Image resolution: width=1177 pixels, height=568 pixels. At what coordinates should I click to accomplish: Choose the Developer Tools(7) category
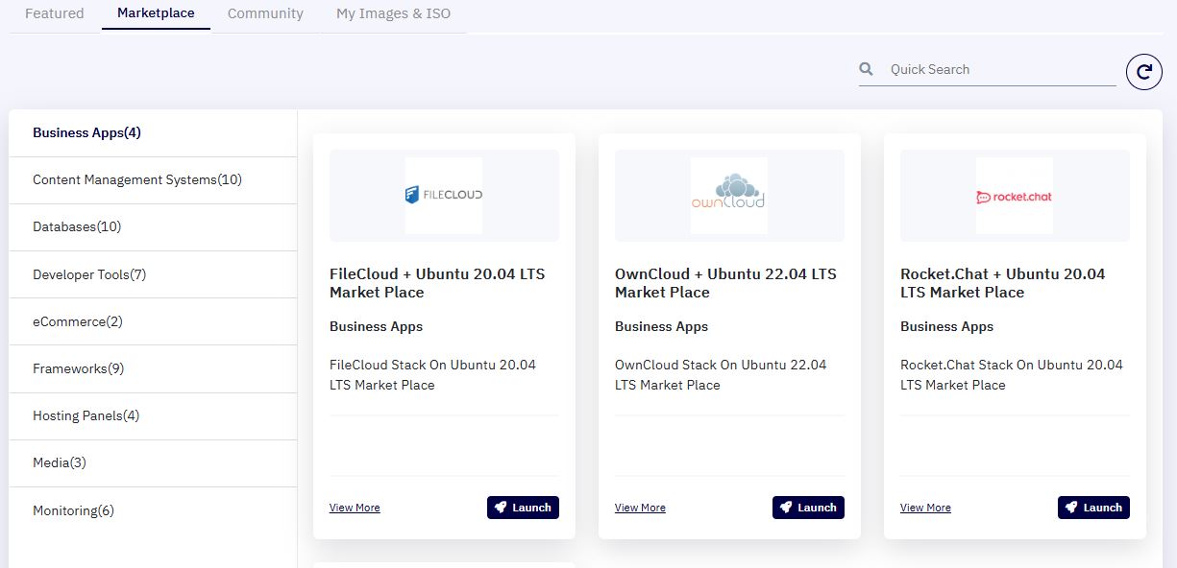(x=153, y=274)
